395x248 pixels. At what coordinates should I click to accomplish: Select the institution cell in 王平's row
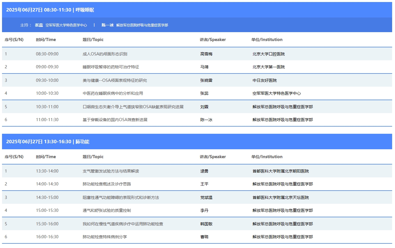(x=283, y=184)
